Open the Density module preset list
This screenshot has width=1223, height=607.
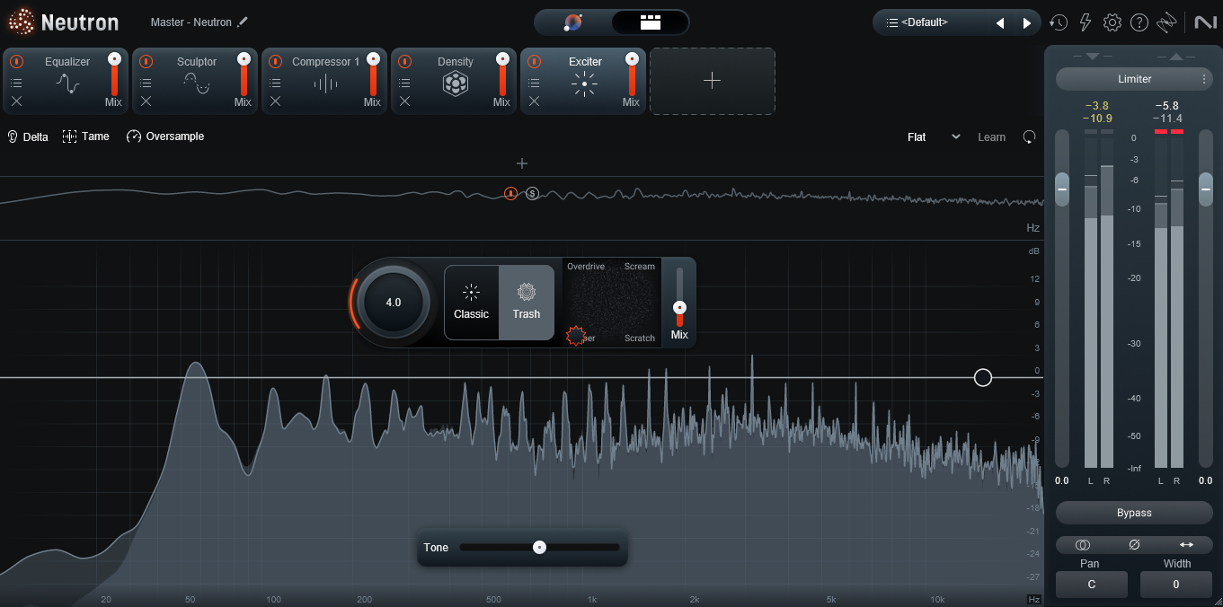pos(404,83)
